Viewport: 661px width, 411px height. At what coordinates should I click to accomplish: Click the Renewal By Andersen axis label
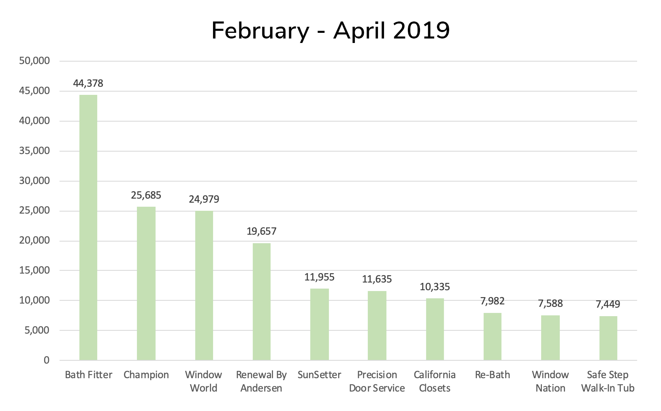(262, 381)
